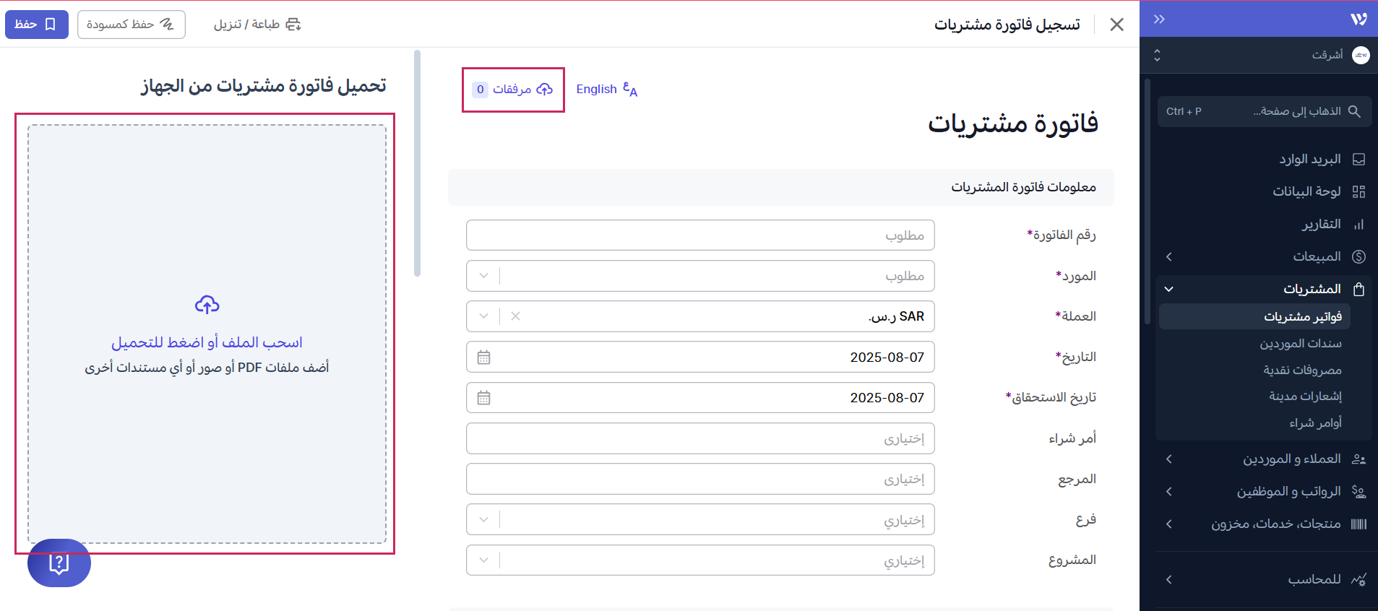Clear the SAR currency selection
1378x611 pixels.
pyautogui.click(x=515, y=316)
